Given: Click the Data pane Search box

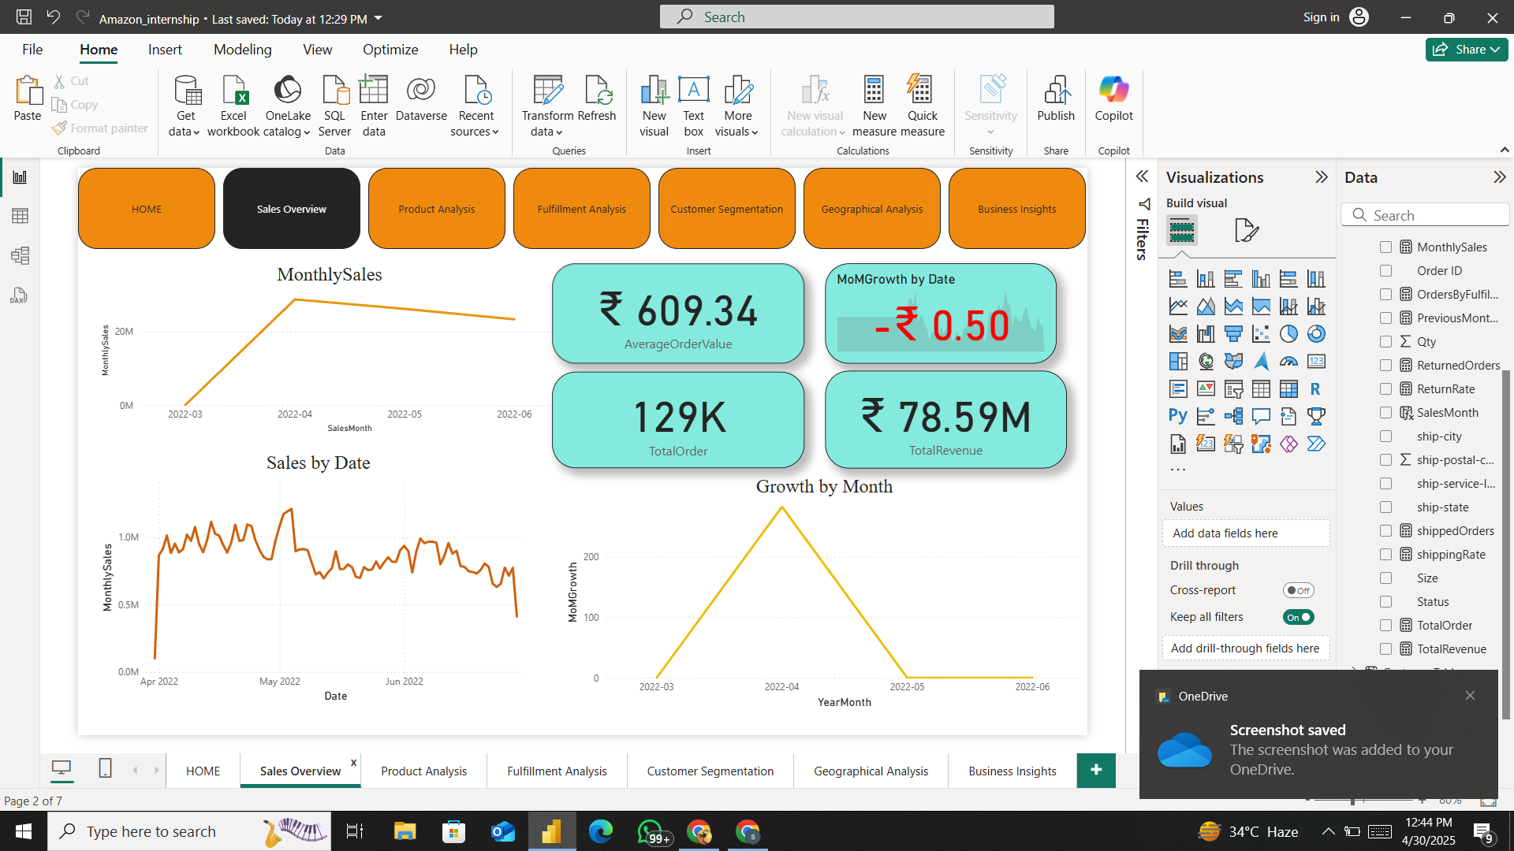Looking at the screenshot, I should tap(1425, 214).
